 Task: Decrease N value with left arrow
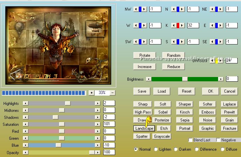pyautogui.click(x=174, y=9)
